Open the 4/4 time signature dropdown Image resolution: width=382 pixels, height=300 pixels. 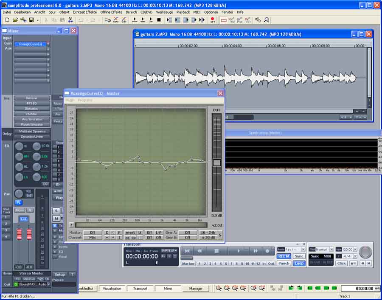pyautogui.click(x=355, y=256)
